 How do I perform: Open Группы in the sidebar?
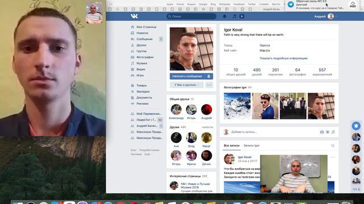[142, 51]
